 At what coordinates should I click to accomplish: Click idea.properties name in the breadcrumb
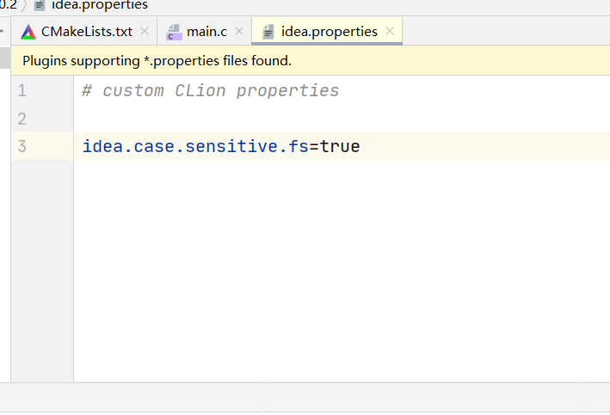tap(99, 5)
